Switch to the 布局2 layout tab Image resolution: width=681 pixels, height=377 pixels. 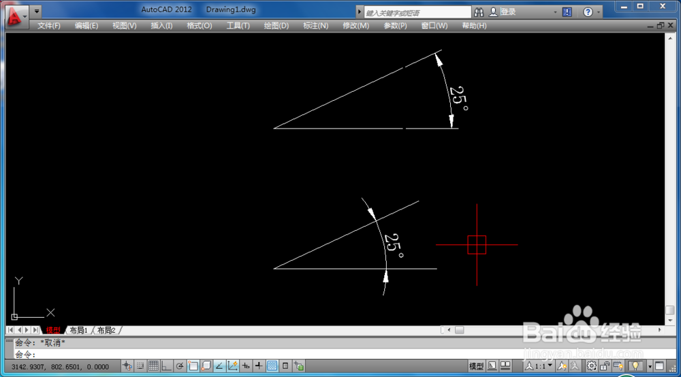[106, 330]
